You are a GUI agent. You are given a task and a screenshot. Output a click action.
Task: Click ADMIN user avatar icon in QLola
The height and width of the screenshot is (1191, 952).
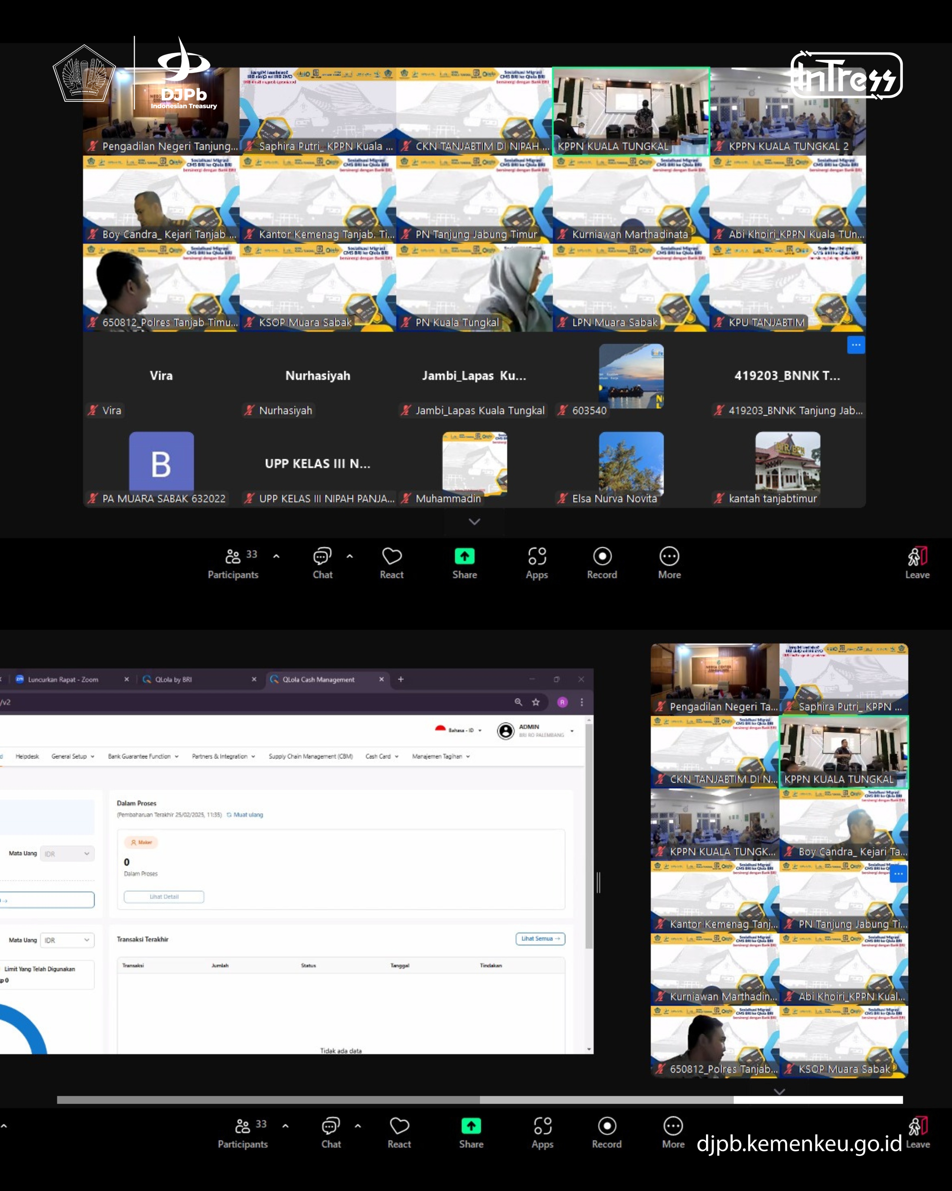point(505,731)
